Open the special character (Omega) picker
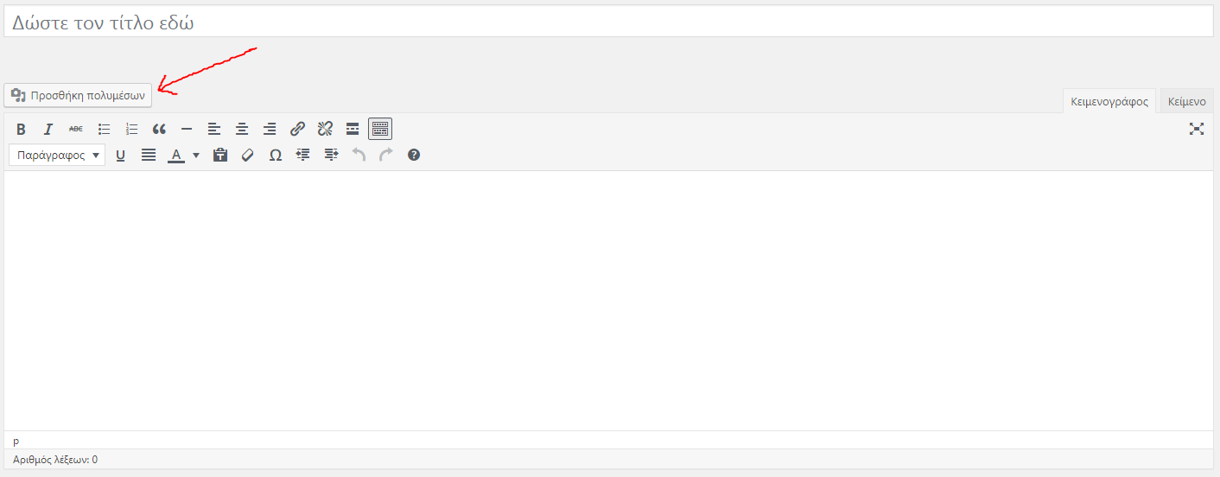Screen dimensions: 1220x477 (276, 156)
